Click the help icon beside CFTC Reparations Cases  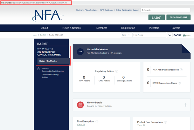[180, 83]
